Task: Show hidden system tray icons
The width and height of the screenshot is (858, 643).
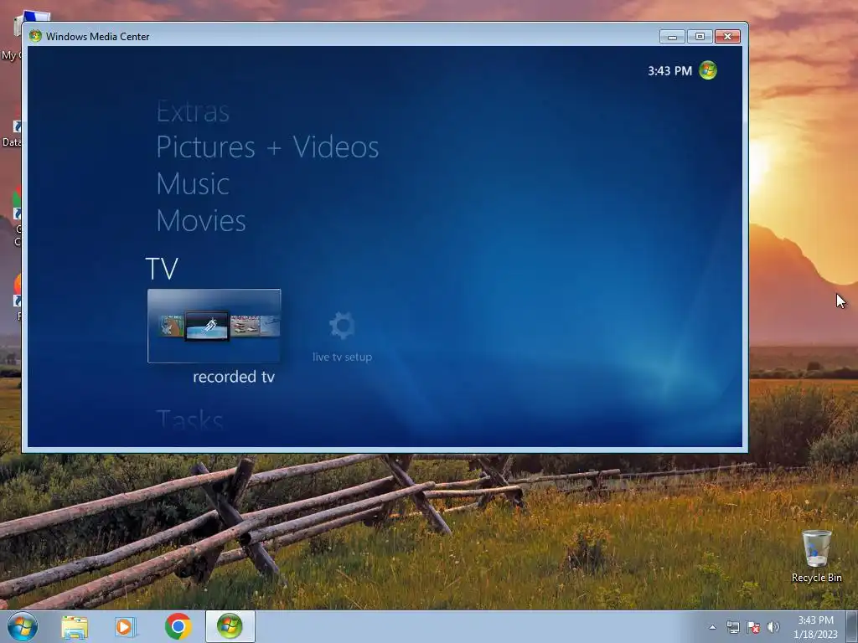Action: coord(712,627)
